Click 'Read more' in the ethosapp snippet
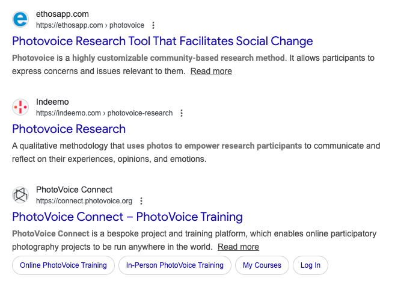 (x=211, y=71)
